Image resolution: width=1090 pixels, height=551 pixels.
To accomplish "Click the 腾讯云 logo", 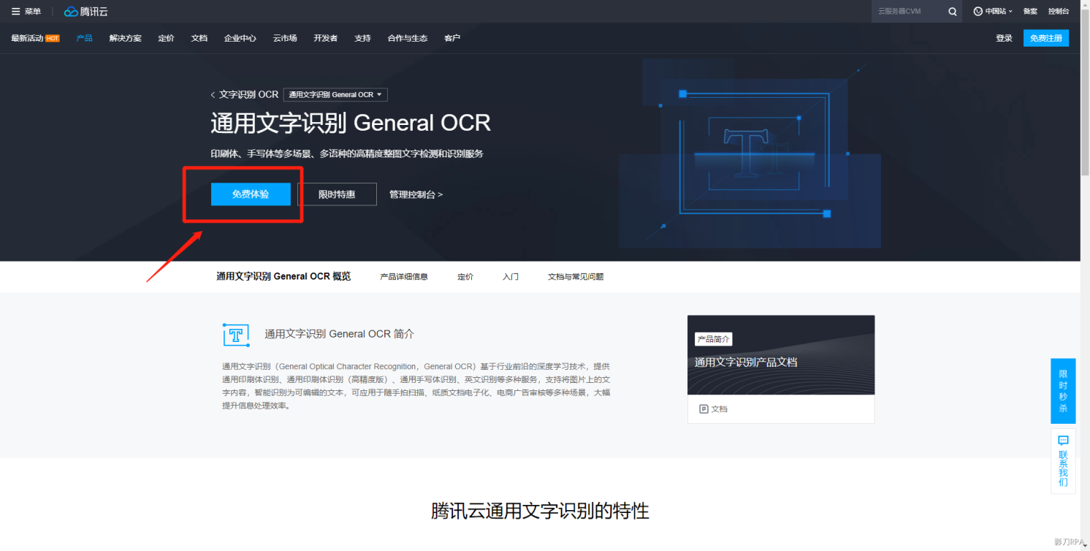I will [86, 11].
